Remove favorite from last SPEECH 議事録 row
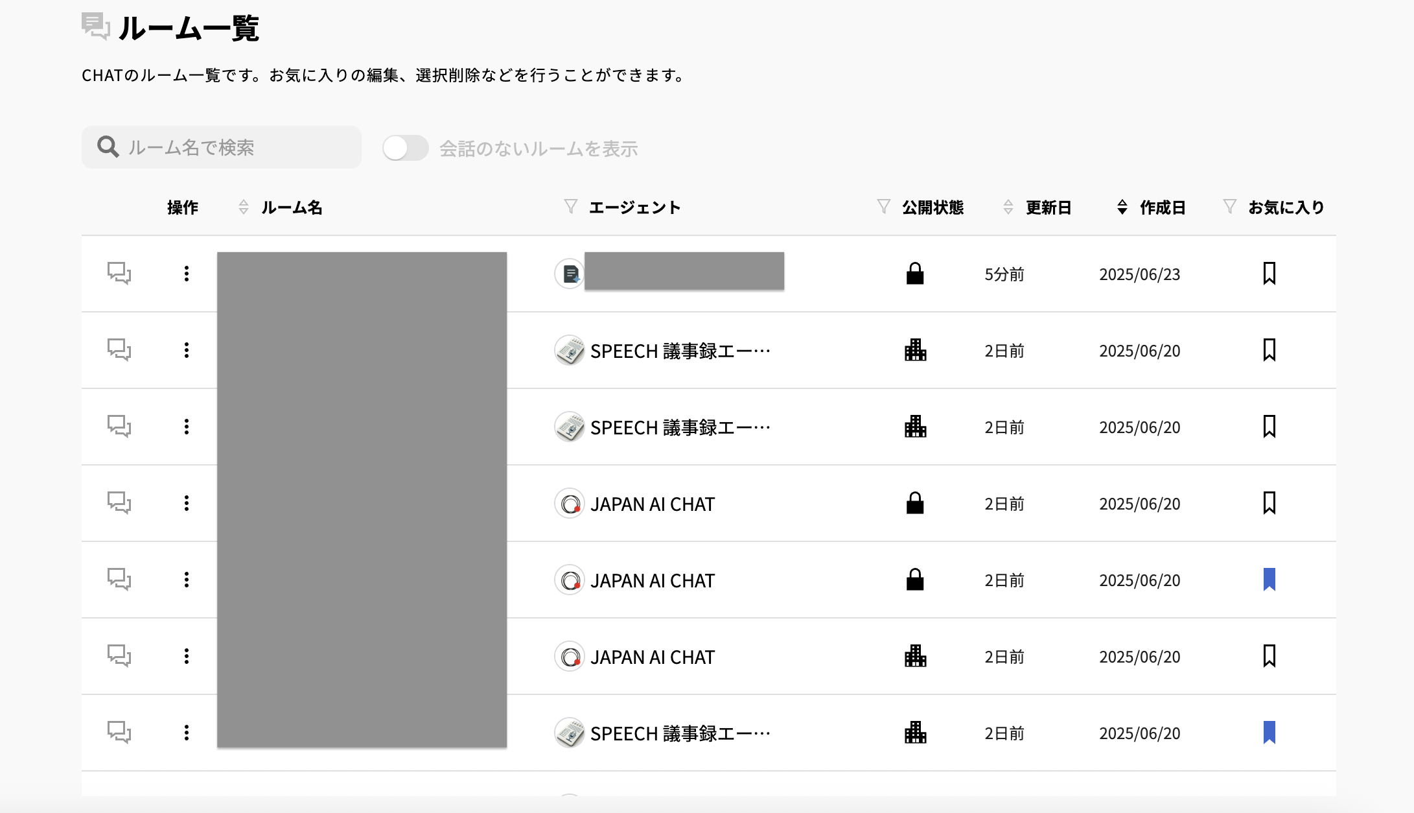This screenshot has height=813, width=1414. [x=1269, y=733]
